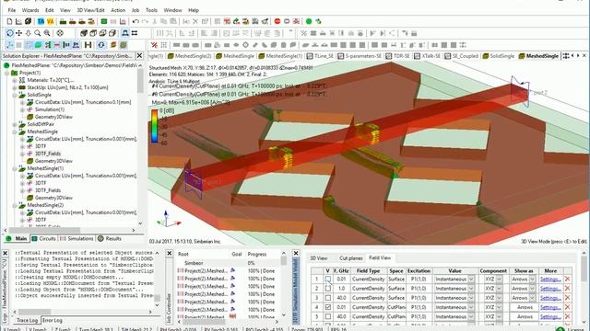Screen dimensions: 590x331
Task: Close the log panel with its X button
Action: 6,254
